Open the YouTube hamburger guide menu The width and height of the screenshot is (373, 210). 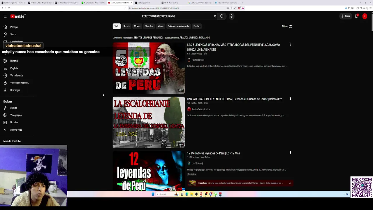(5, 16)
